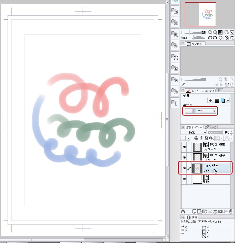
Task: Toggle the two-pane layer view icon
Action: pos(183,211)
